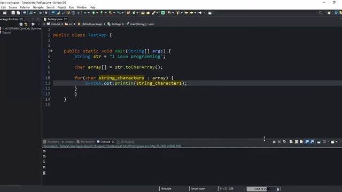
Task: Click the Open Perspective icon
Action: (x=329, y=13)
